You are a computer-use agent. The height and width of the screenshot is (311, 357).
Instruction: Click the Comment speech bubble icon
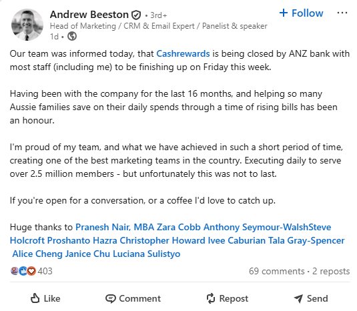pos(111,299)
